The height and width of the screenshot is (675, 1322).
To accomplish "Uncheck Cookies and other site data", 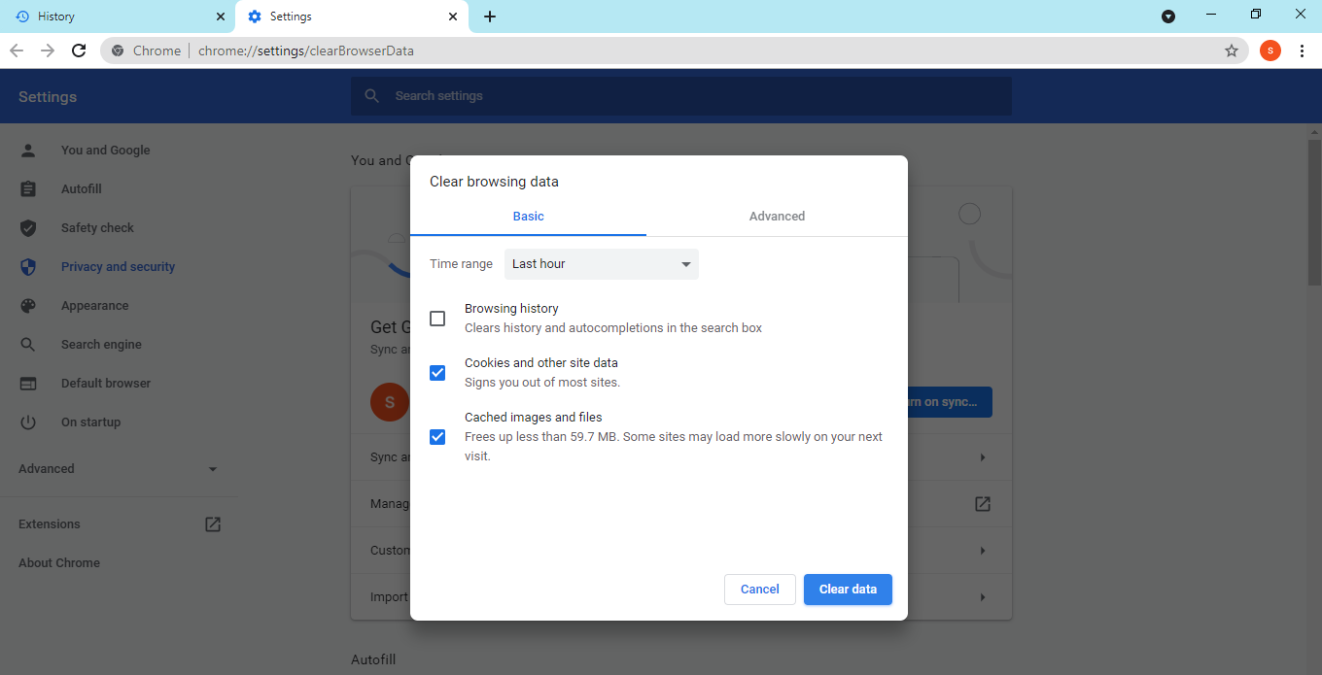I will [437, 372].
